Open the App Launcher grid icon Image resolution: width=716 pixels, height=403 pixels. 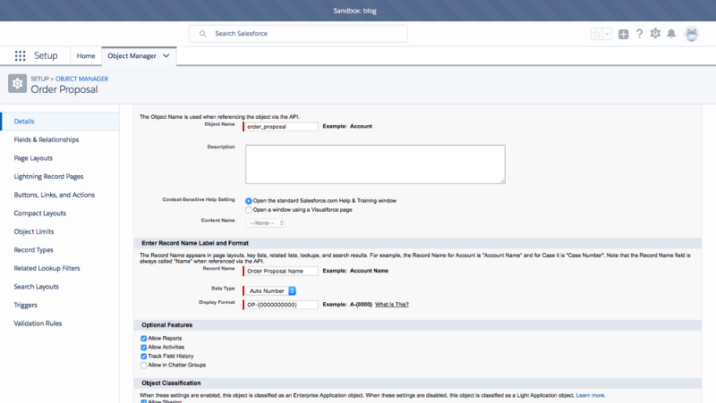pyautogui.click(x=20, y=55)
